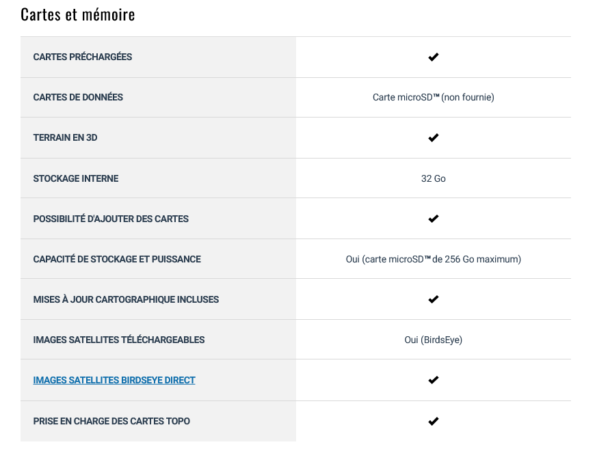Click Images satellites téléchargeables label
The height and width of the screenshot is (449, 597).
point(119,340)
